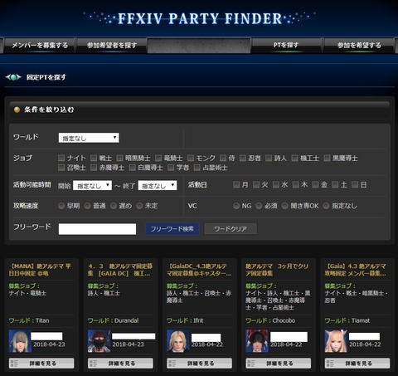Screen dimensions: 398x376
Task: Select the VC 指定なし radio button
Action: click(326, 206)
